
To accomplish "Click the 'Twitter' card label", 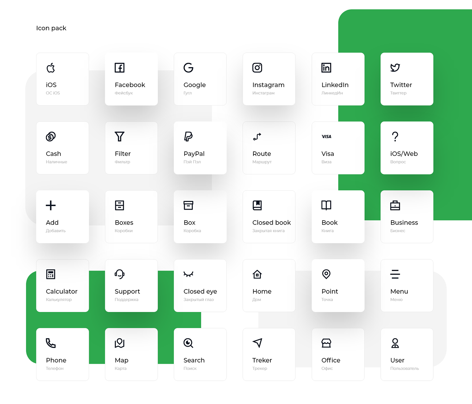I will (x=401, y=85).
